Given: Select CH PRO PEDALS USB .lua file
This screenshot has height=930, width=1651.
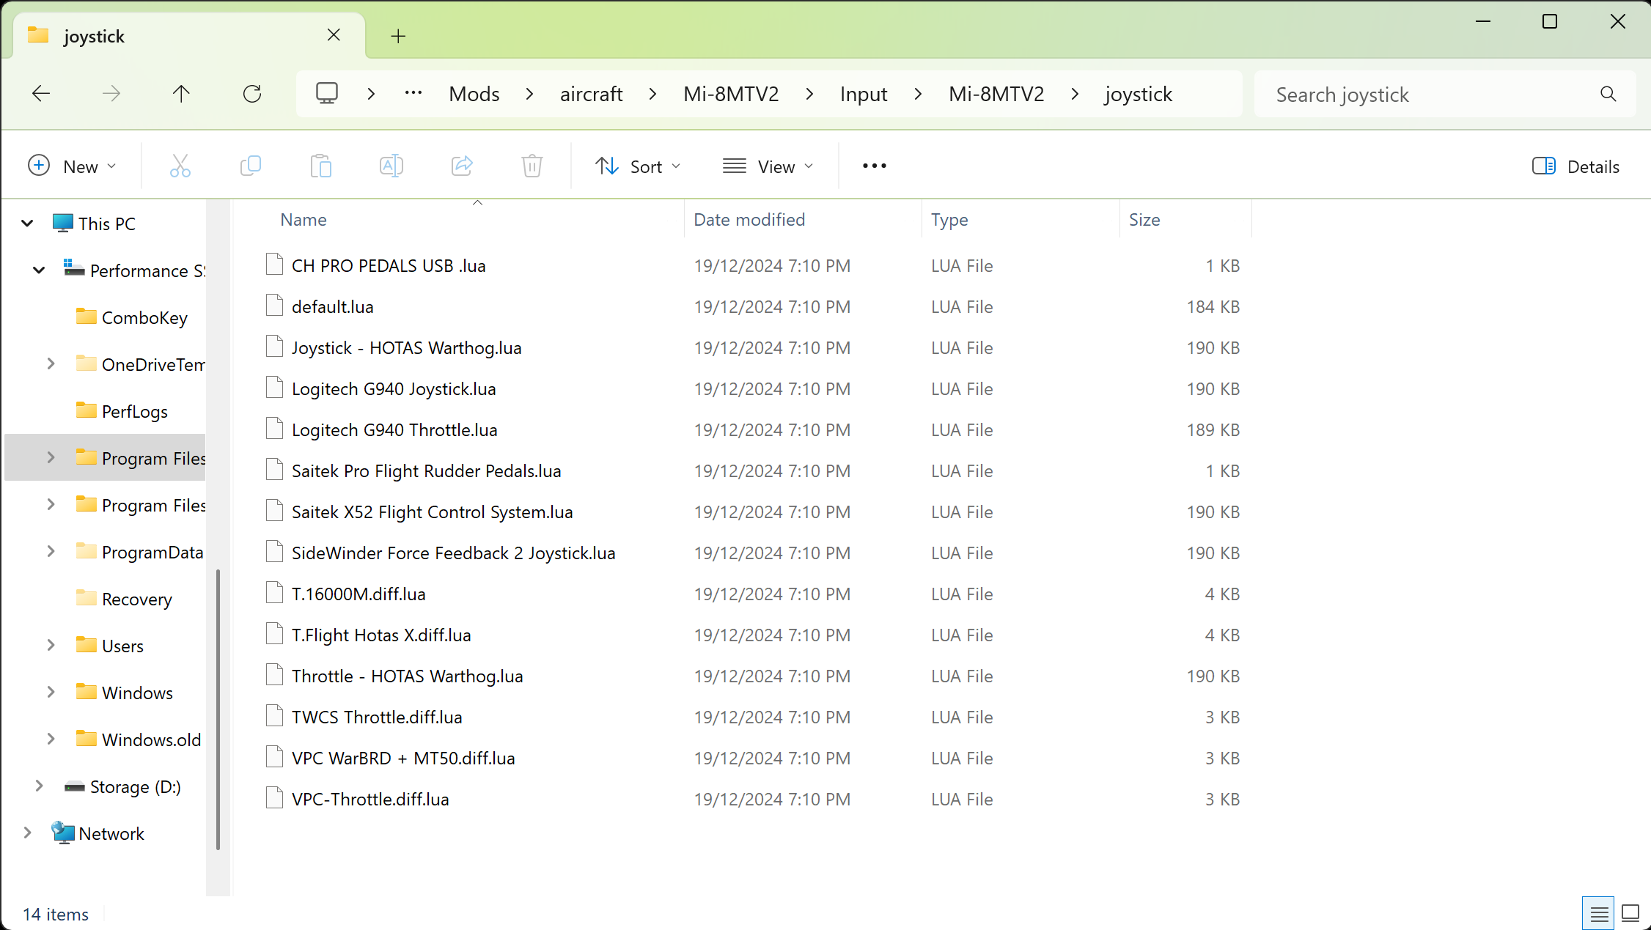Looking at the screenshot, I should pyautogui.click(x=389, y=265).
